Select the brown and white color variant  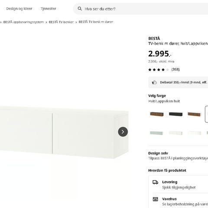click(x=194, y=114)
